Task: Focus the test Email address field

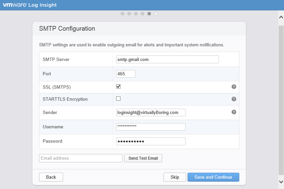Action: point(81,158)
